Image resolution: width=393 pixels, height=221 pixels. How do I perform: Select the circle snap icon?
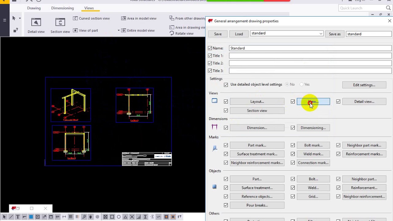pos(119,217)
